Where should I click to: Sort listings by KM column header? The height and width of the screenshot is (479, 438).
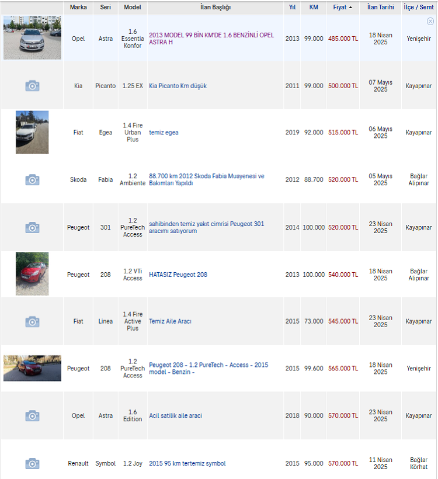314,8
